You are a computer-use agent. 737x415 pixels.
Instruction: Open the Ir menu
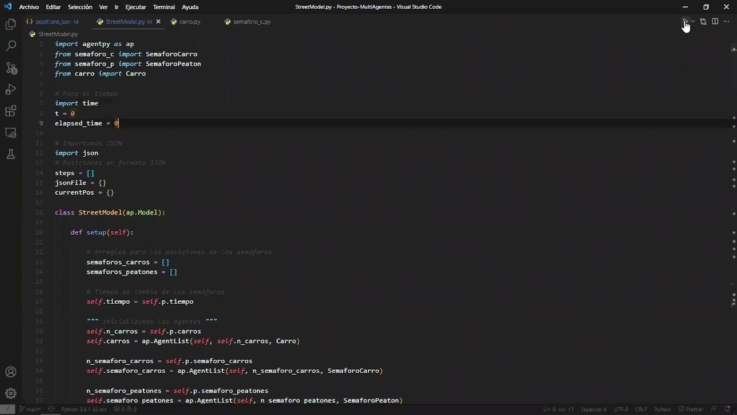pyautogui.click(x=116, y=7)
